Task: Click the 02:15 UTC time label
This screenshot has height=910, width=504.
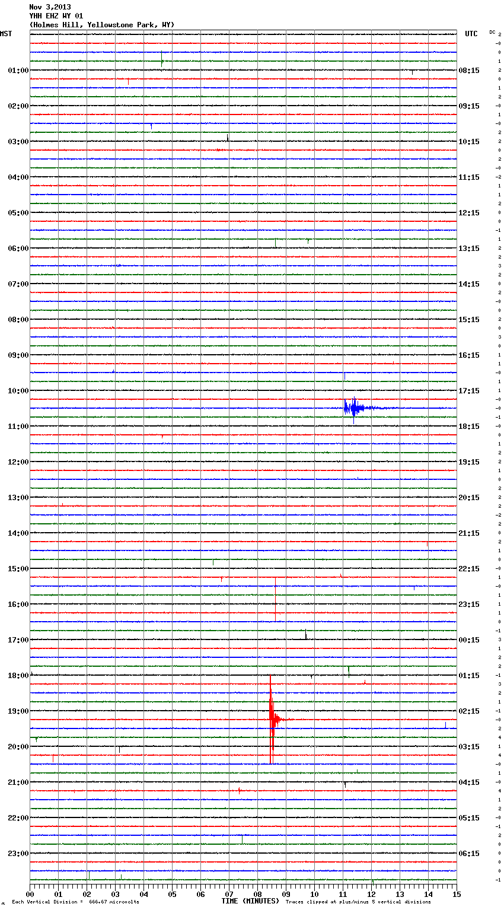Action: point(469,711)
